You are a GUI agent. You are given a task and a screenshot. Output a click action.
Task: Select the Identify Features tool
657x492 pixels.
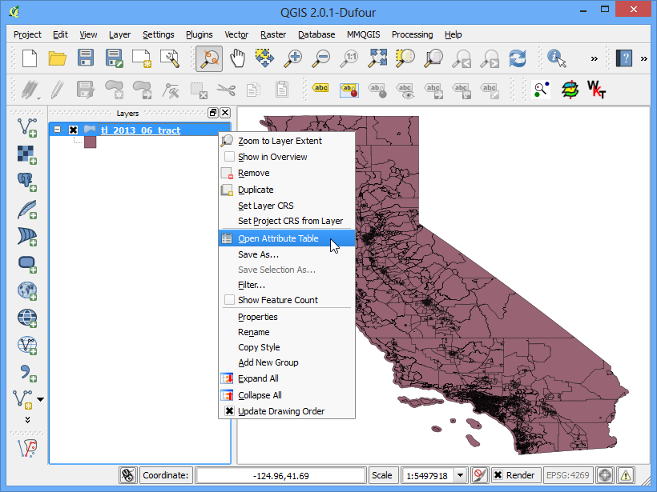click(556, 58)
